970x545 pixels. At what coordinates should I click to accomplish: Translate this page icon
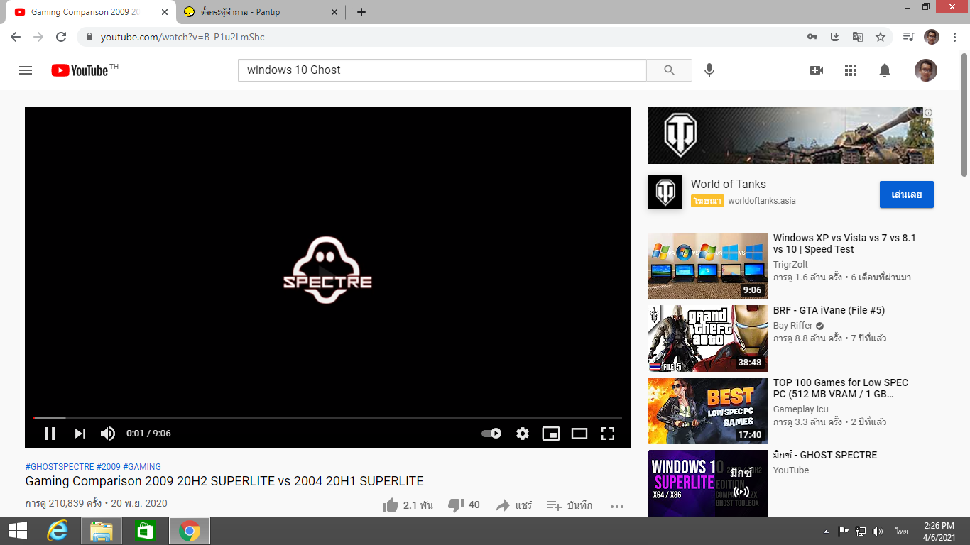point(858,37)
